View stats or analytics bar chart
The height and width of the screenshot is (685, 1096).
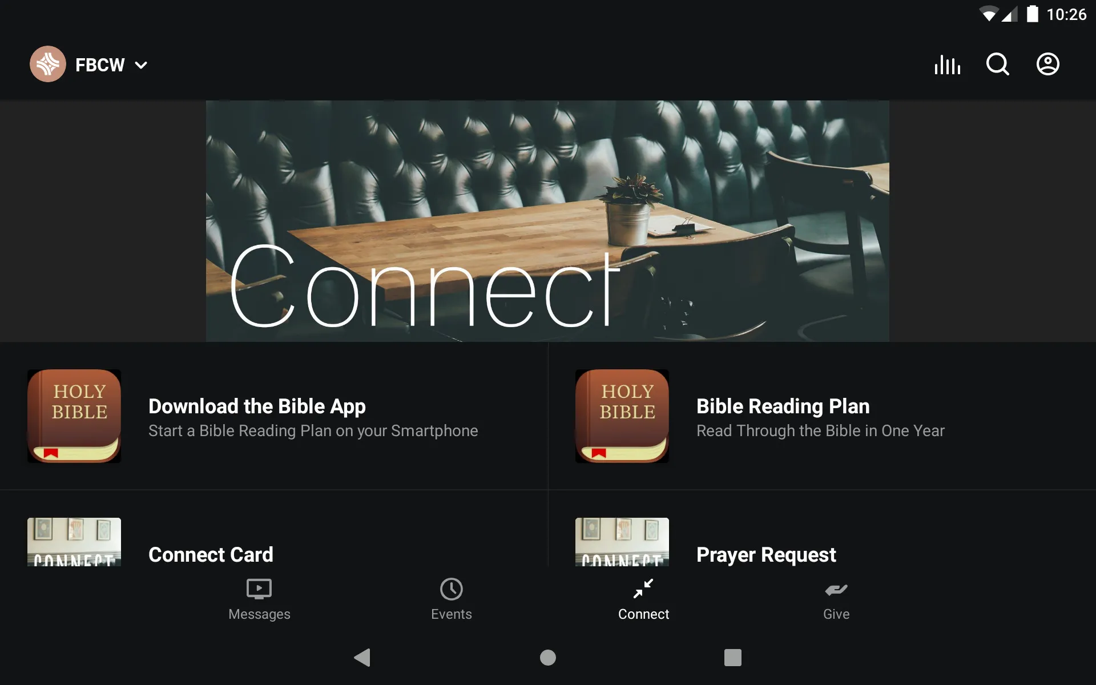pyautogui.click(x=948, y=65)
